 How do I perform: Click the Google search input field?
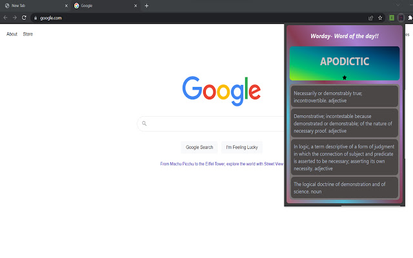[x=211, y=123]
